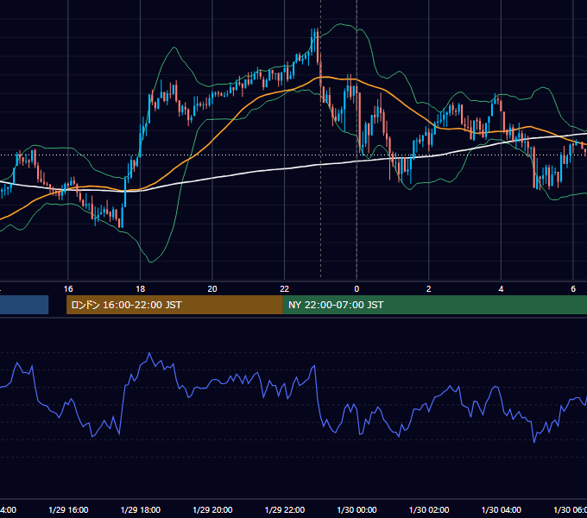Click the ロンドン 16:00-22:00 JST session bar
This screenshot has height=518, width=587.
tap(174, 305)
